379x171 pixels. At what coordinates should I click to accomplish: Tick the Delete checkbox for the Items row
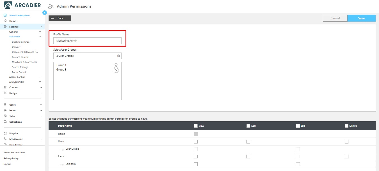click(x=346, y=156)
